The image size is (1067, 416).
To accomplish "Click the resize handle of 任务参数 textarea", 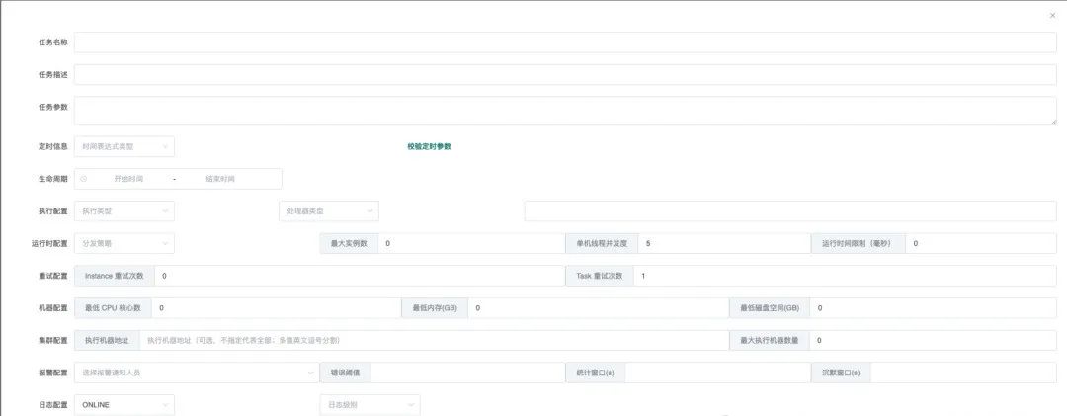I will 1053,122.
